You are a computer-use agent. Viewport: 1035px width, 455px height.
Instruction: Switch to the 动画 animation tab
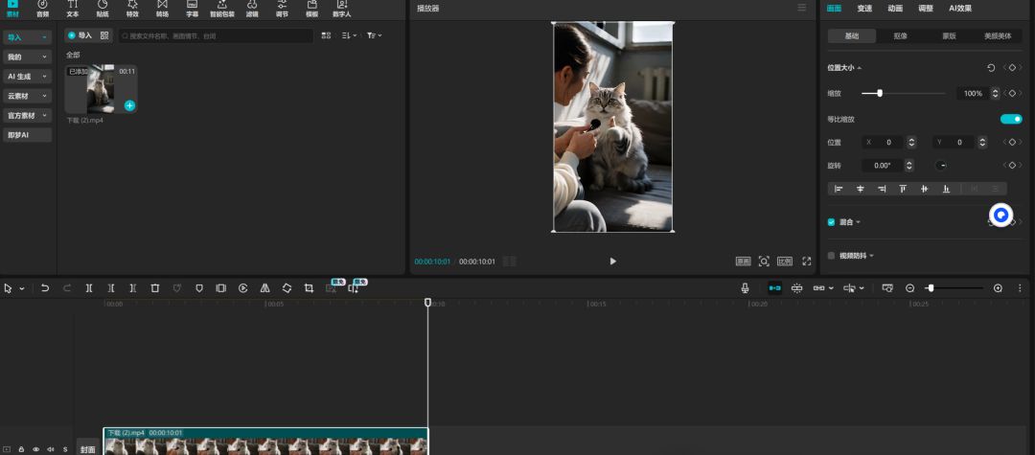(895, 9)
